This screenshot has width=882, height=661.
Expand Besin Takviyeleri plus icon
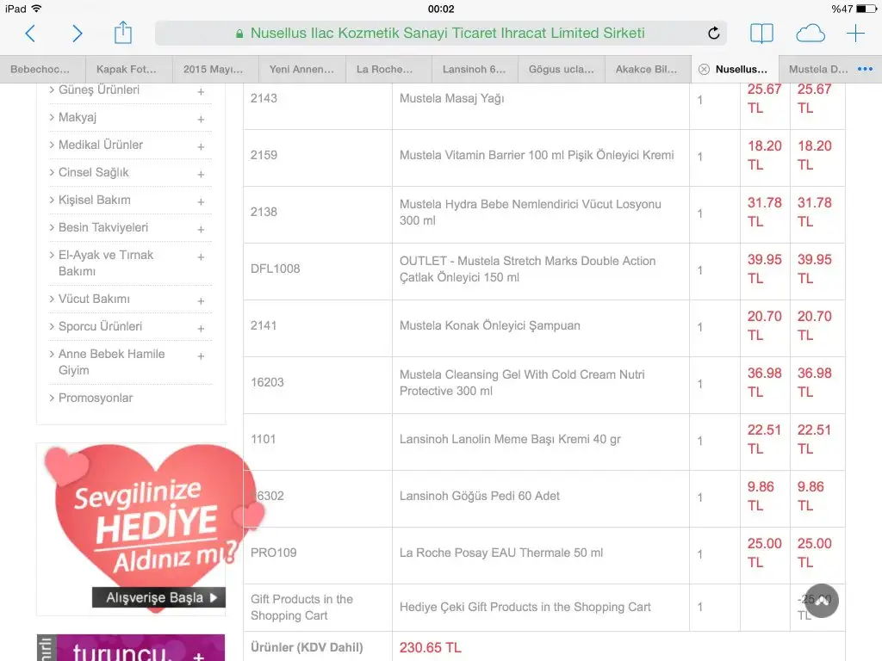click(x=201, y=229)
